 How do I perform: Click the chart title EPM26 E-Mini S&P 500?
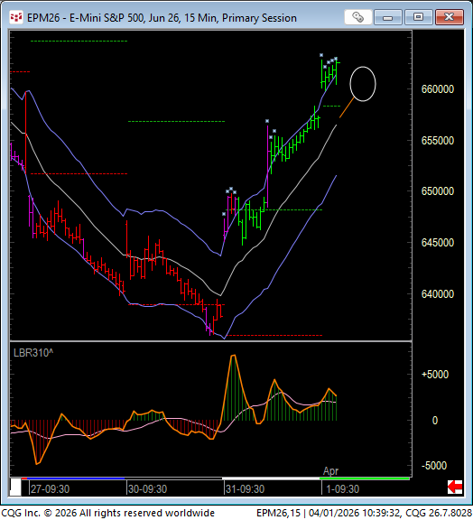[x=162, y=17]
